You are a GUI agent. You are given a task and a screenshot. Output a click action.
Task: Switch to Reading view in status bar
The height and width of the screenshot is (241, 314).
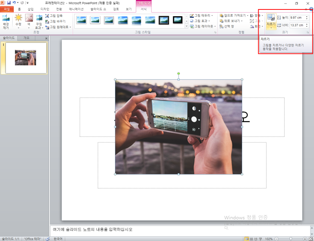[256, 239]
